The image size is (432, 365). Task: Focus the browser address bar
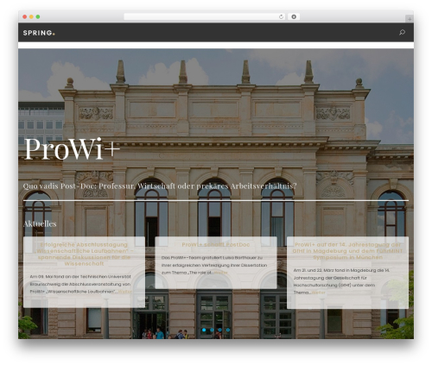pyautogui.click(x=205, y=17)
